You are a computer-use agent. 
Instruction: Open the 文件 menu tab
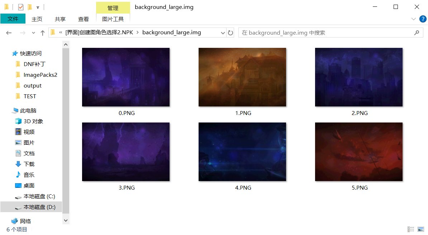coord(13,19)
